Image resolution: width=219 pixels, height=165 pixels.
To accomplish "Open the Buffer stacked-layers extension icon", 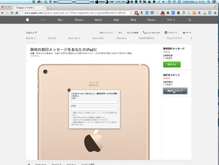I will (x=178, y=13).
